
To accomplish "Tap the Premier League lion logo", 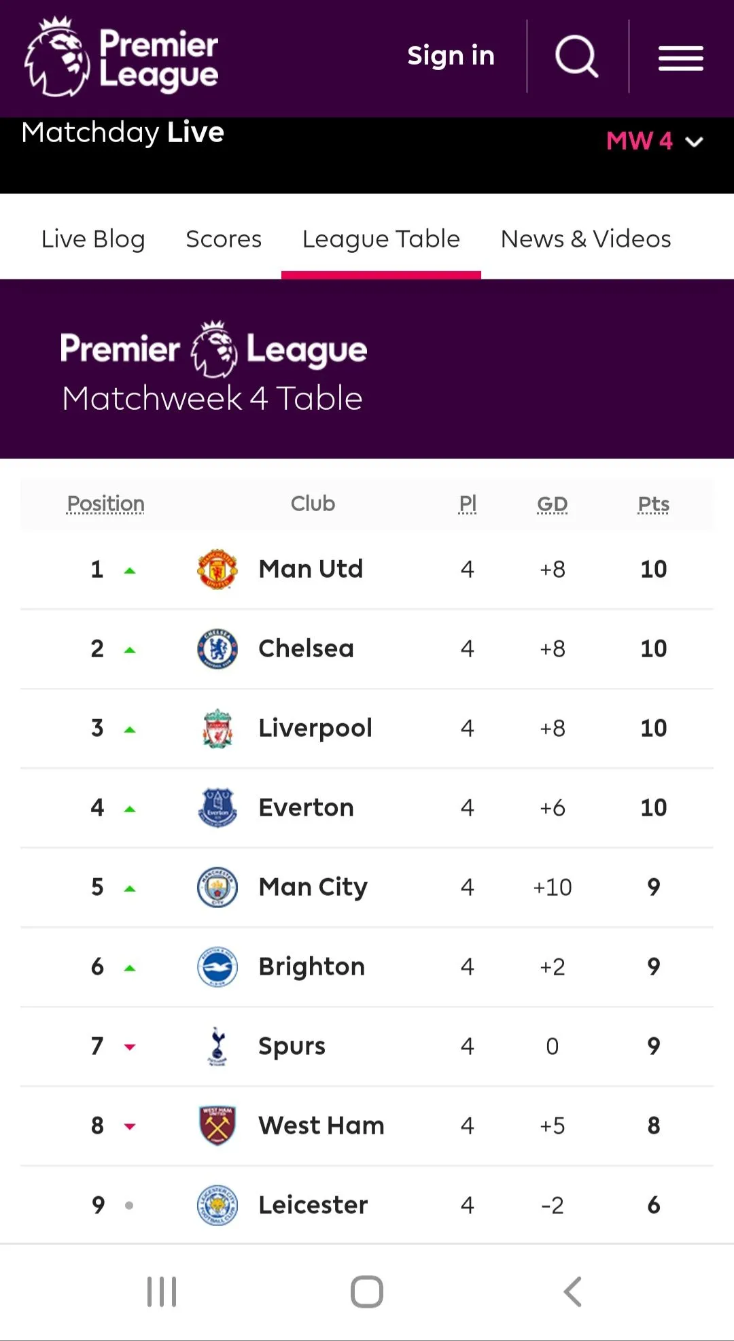I will pyautogui.click(x=58, y=57).
